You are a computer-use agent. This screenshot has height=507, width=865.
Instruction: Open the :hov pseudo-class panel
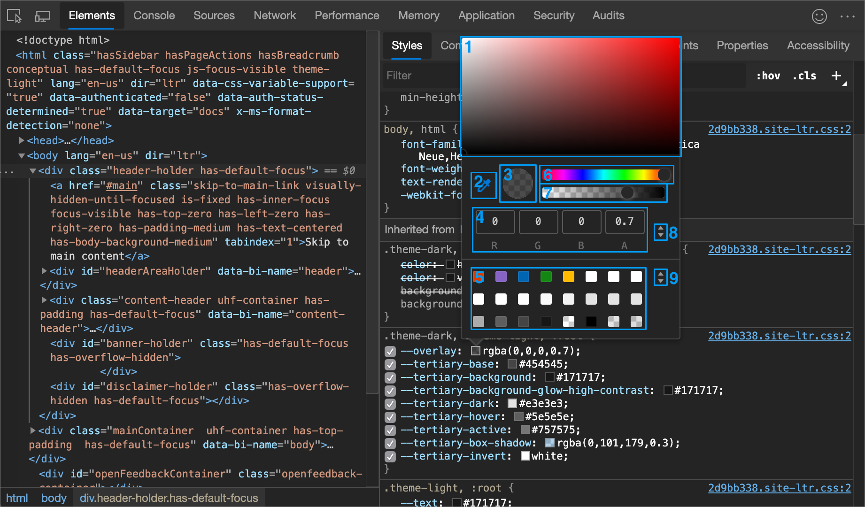point(767,76)
